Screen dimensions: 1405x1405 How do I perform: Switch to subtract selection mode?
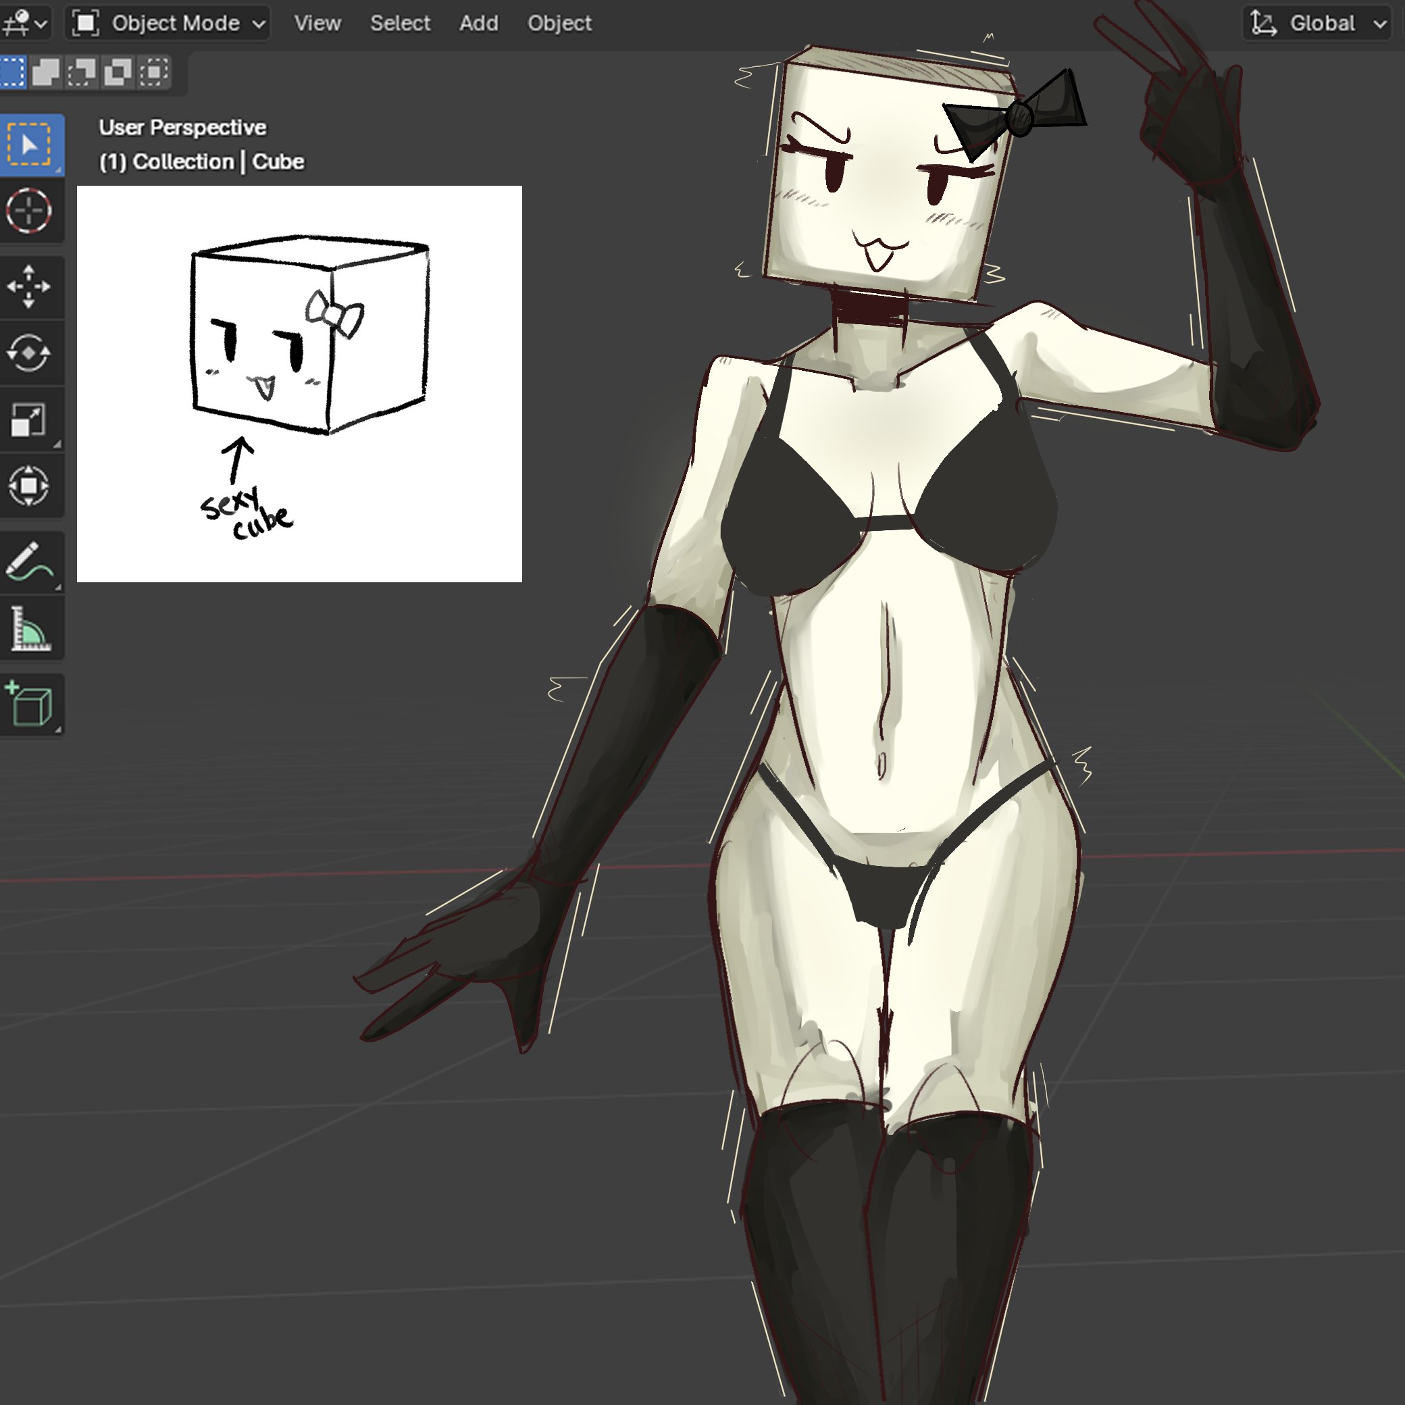[x=82, y=72]
